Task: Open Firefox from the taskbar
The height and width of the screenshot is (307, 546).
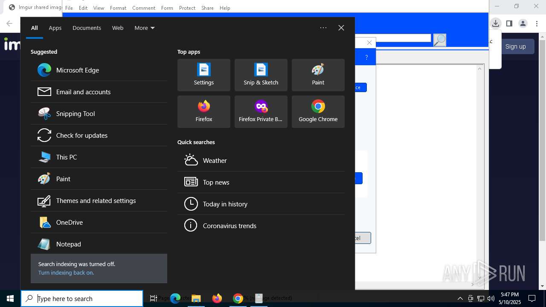Action: click(217, 298)
